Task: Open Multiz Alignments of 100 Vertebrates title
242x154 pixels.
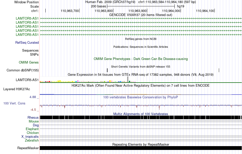Action: pos(141,114)
